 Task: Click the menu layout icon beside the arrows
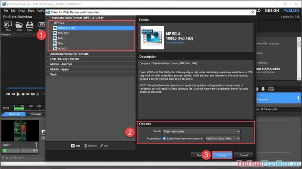tap(271, 89)
